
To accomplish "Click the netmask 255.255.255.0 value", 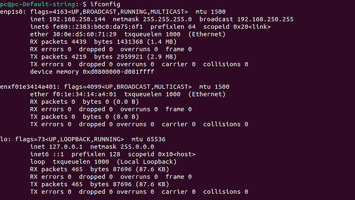I will pos(167,19).
